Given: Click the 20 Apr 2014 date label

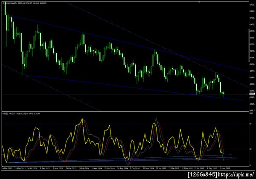Looking at the screenshot, I should [x=97, y=168].
